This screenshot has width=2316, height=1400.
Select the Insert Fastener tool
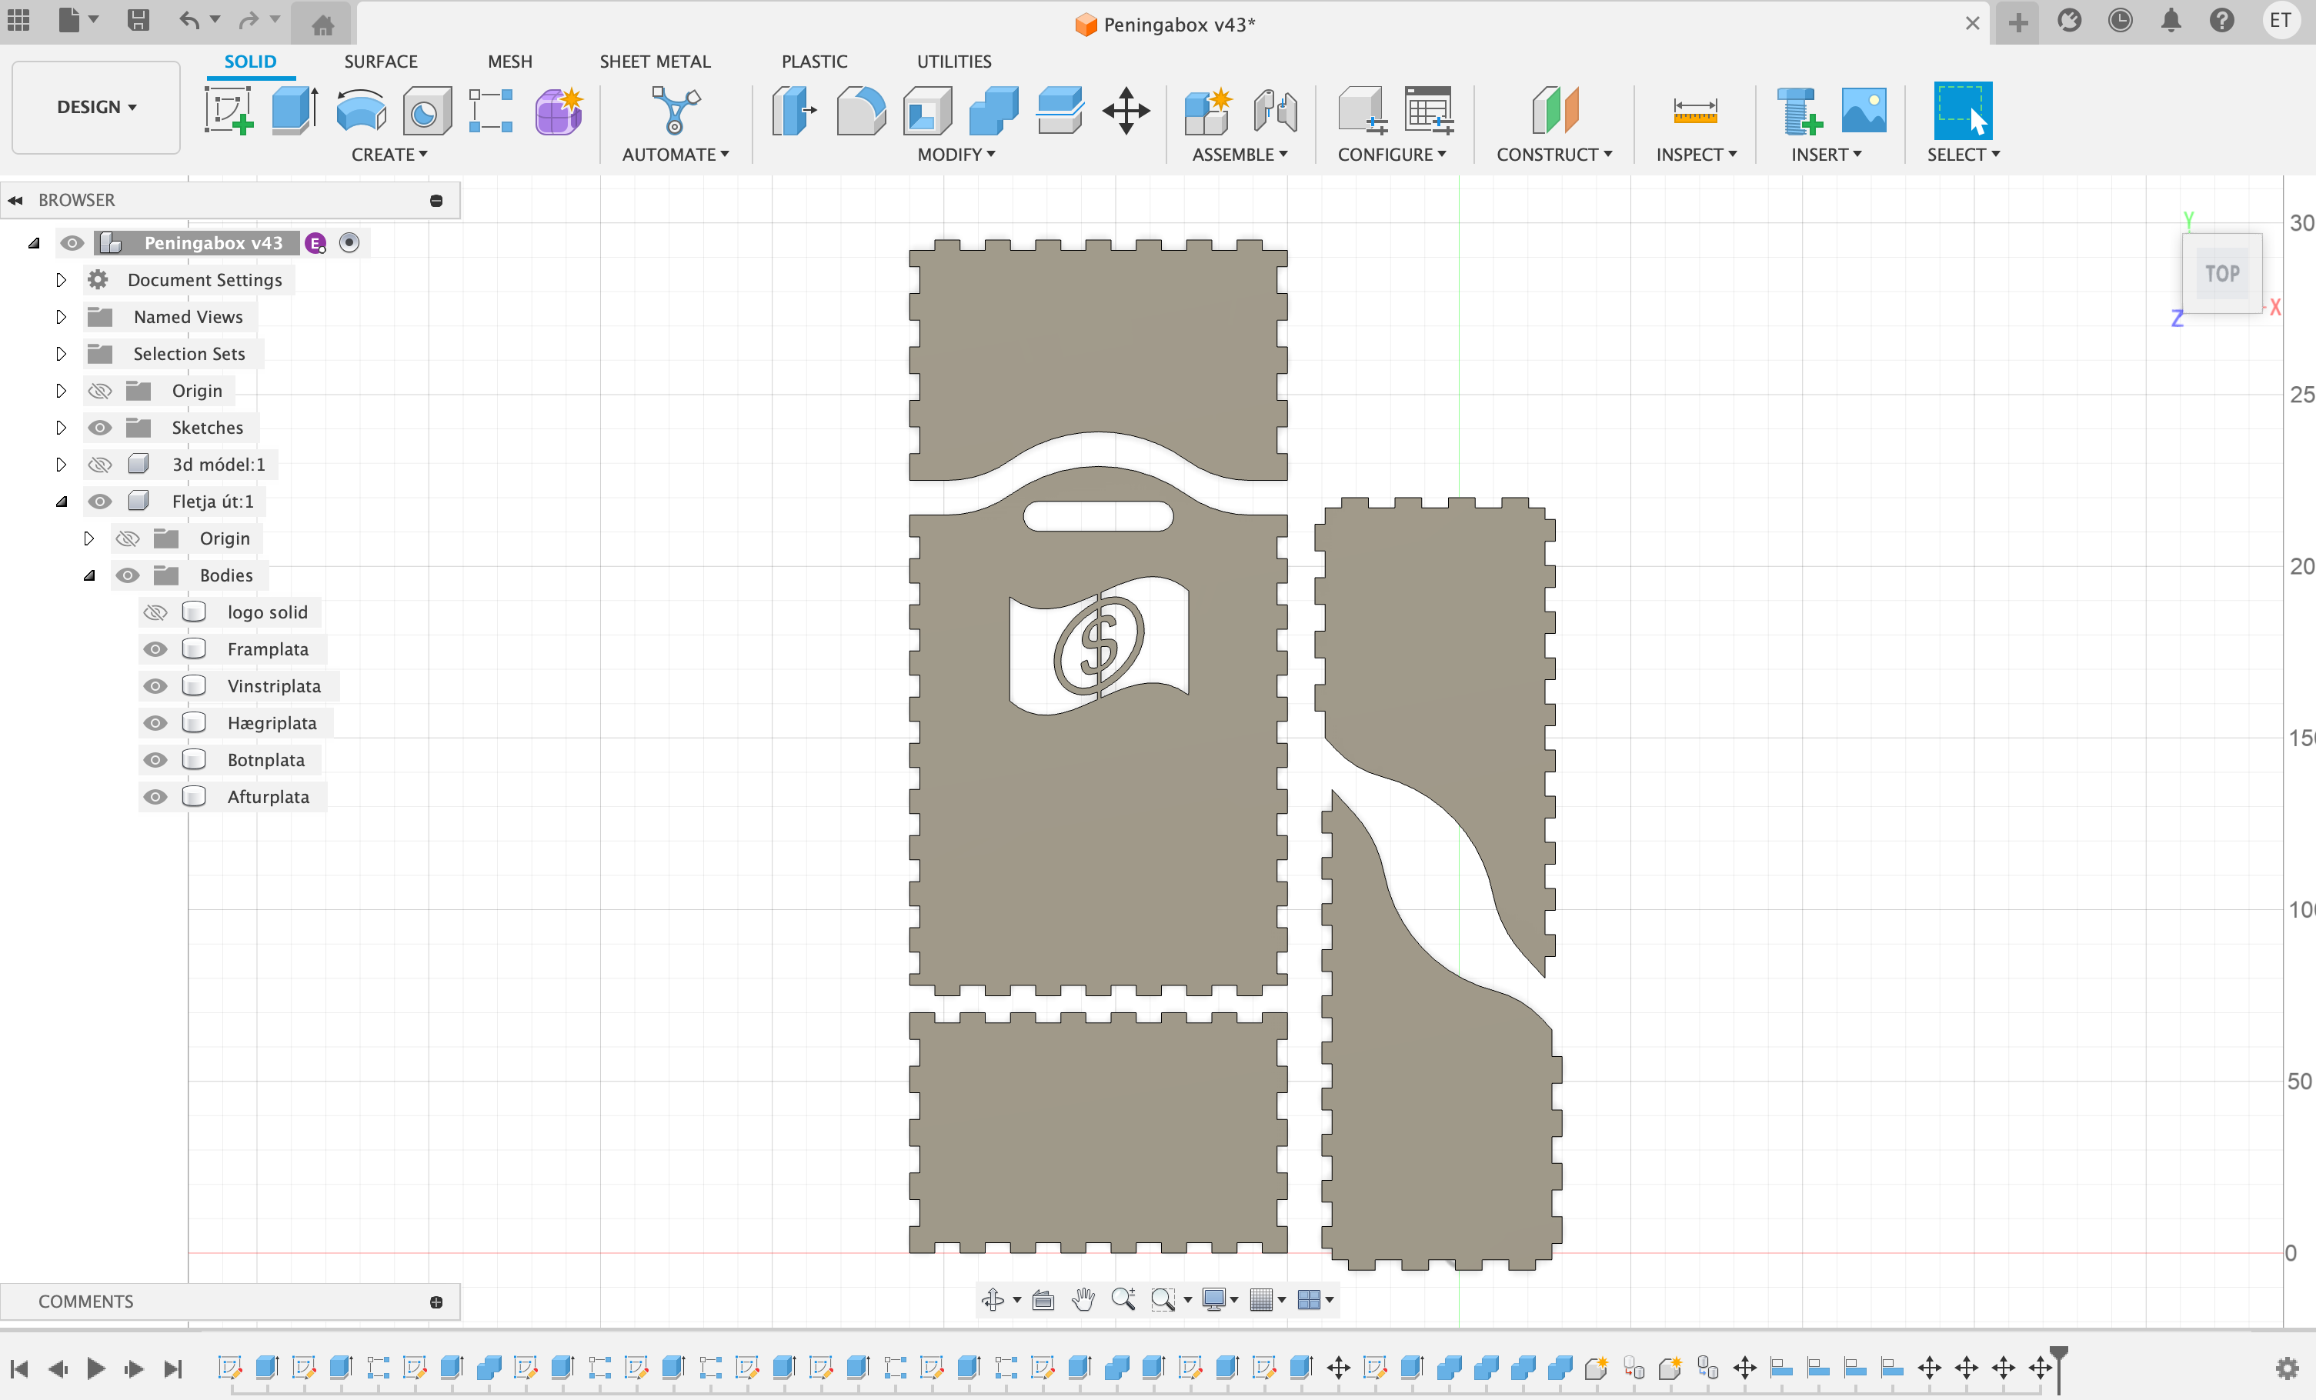(x=1799, y=111)
